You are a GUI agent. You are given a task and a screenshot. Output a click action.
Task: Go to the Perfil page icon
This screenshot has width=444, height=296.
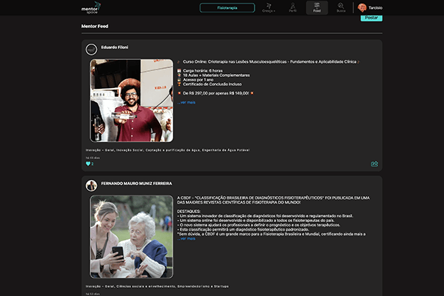292,7
